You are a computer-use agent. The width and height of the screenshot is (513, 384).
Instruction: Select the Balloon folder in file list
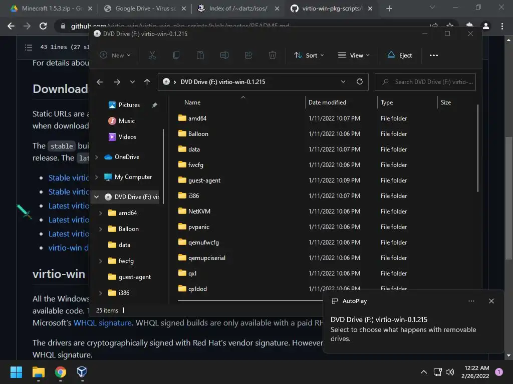pos(193,134)
